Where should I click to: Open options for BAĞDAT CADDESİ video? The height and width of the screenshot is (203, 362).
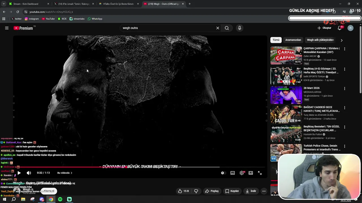tap(344, 108)
